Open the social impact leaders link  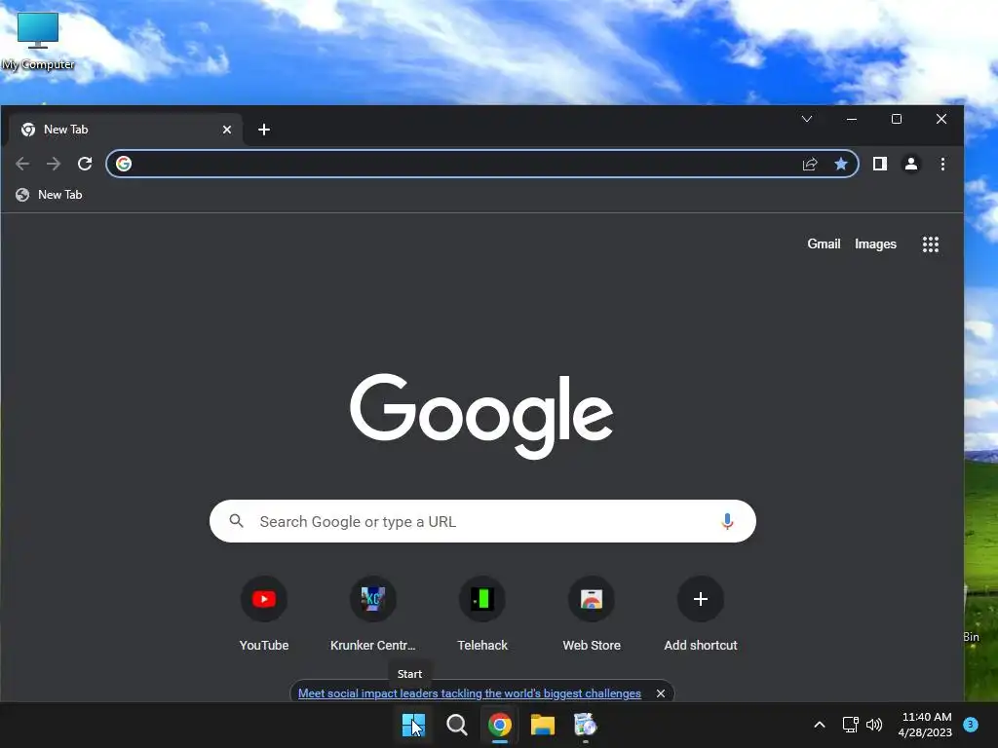click(469, 693)
